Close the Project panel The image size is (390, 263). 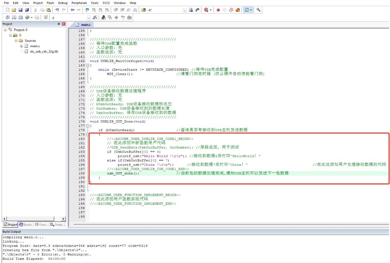pyautogui.click(x=64, y=24)
